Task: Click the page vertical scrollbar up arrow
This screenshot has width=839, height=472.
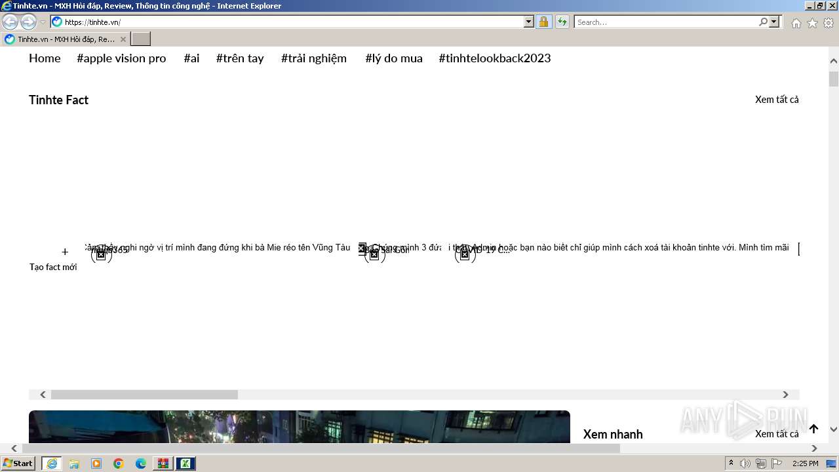Action: 834,61
